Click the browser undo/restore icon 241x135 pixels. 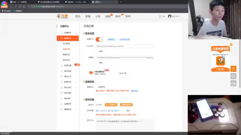28,7
